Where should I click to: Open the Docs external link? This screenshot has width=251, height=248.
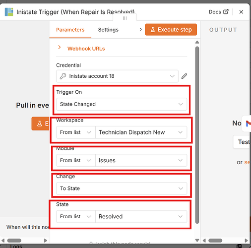point(219,12)
